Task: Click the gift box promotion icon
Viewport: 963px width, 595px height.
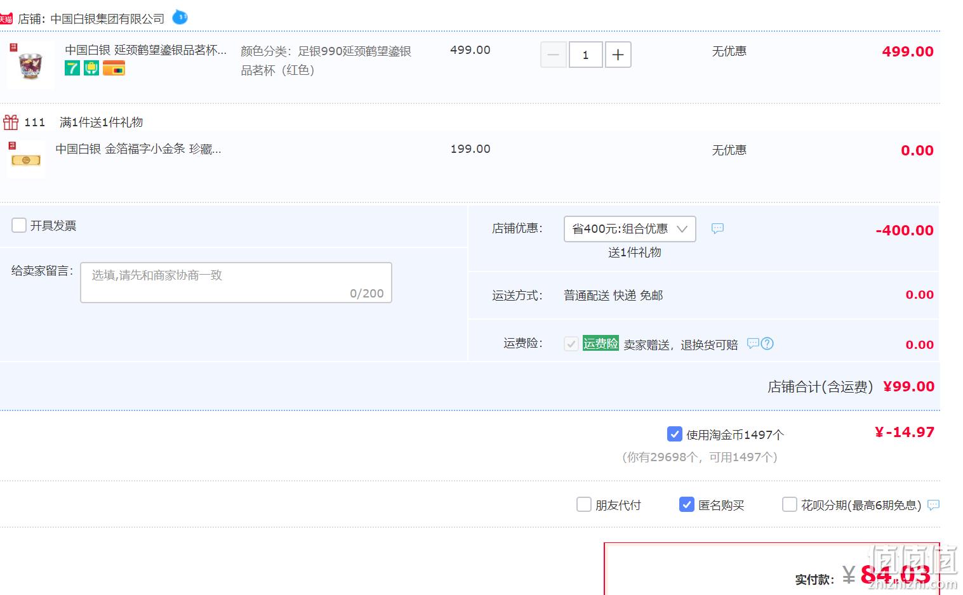Action: point(11,122)
